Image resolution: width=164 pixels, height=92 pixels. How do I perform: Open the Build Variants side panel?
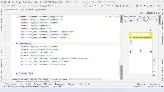[x=2, y=76]
